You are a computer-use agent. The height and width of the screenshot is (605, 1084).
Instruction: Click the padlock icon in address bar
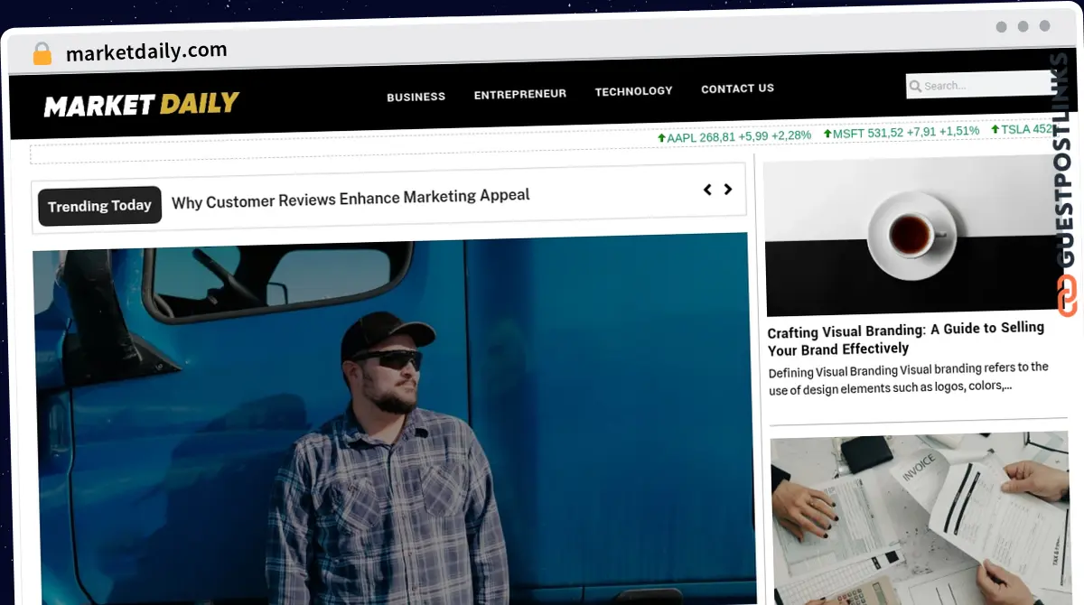click(42, 53)
